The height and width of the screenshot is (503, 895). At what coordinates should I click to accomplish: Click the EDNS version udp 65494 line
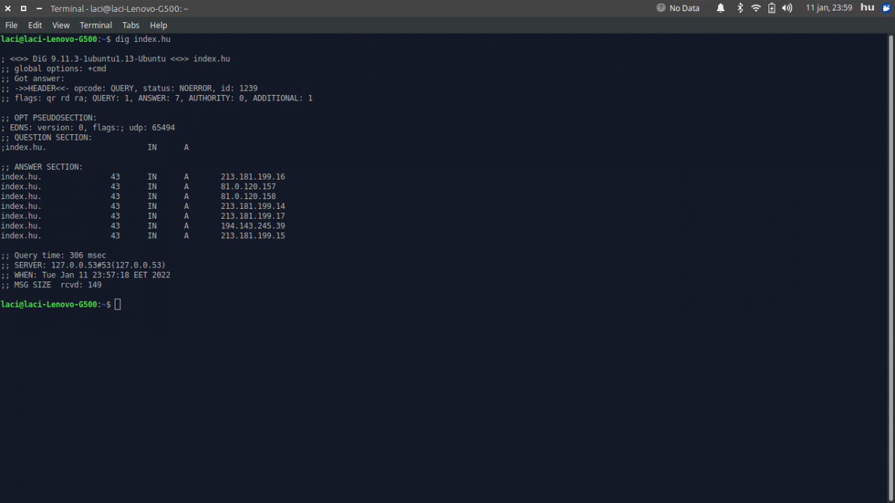[x=88, y=128]
